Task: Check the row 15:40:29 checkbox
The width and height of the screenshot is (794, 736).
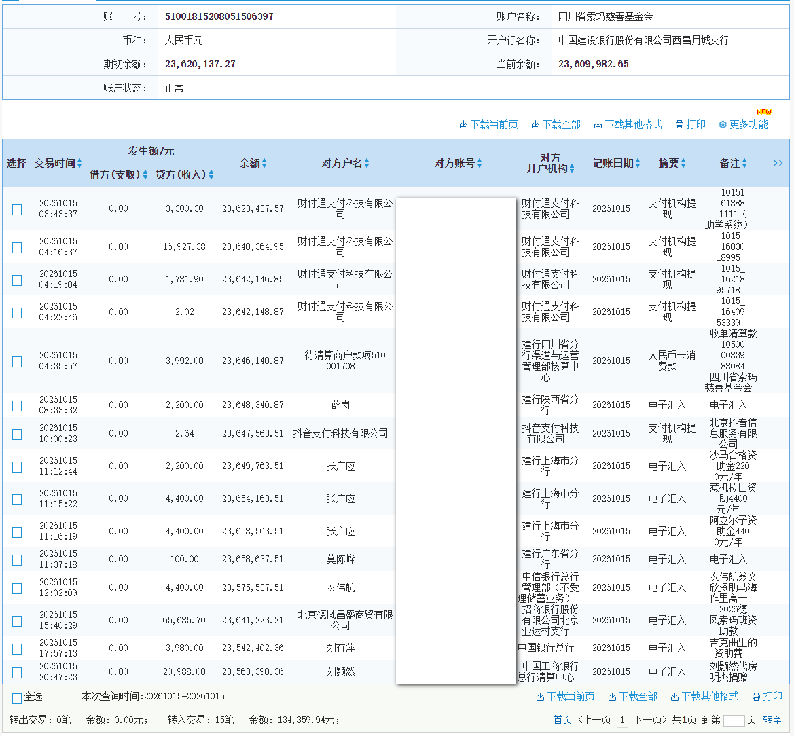Action: [17, 621]
